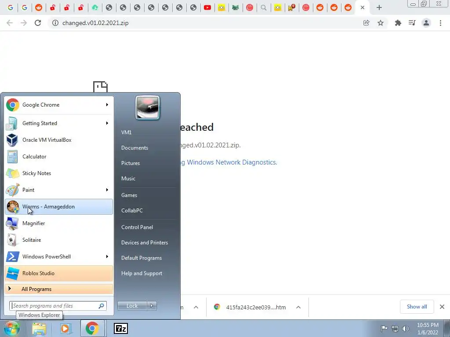Click the Lock button
The image size is (450, 337).
[132, 306]
